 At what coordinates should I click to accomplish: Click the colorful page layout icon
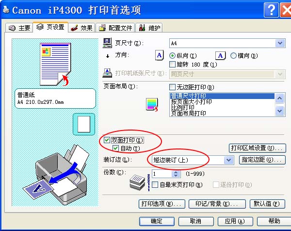pyautogui.click(x=152, y=105)
